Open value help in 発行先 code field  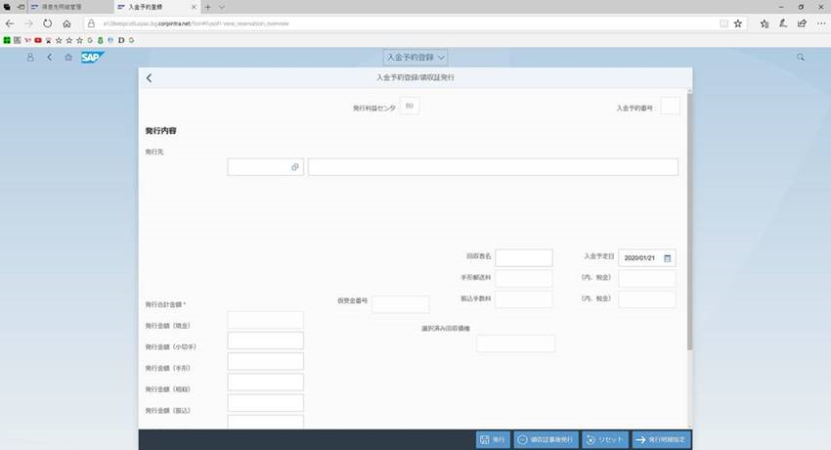point(294,167)
